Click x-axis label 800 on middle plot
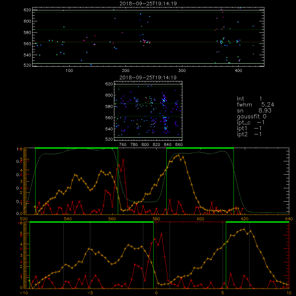Viewport: 296px width, 296px height. pos(145,145)
